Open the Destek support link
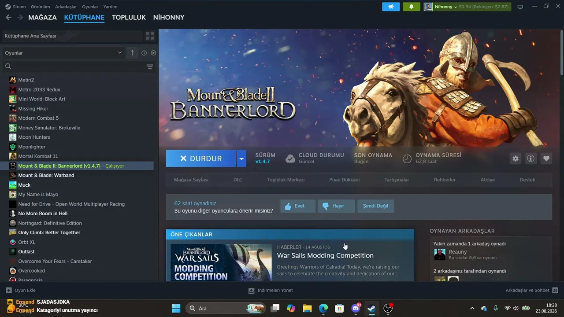Screen dimensions: 564x317 pos(527,180)
